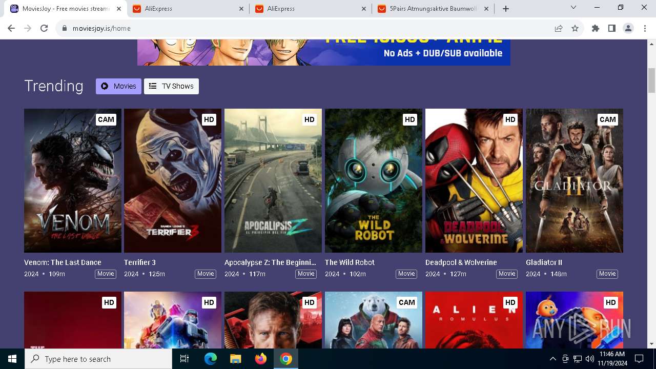View site information lock icon
Image resolution: width=656 pixels, height=369 pixels.
(65, 29)
